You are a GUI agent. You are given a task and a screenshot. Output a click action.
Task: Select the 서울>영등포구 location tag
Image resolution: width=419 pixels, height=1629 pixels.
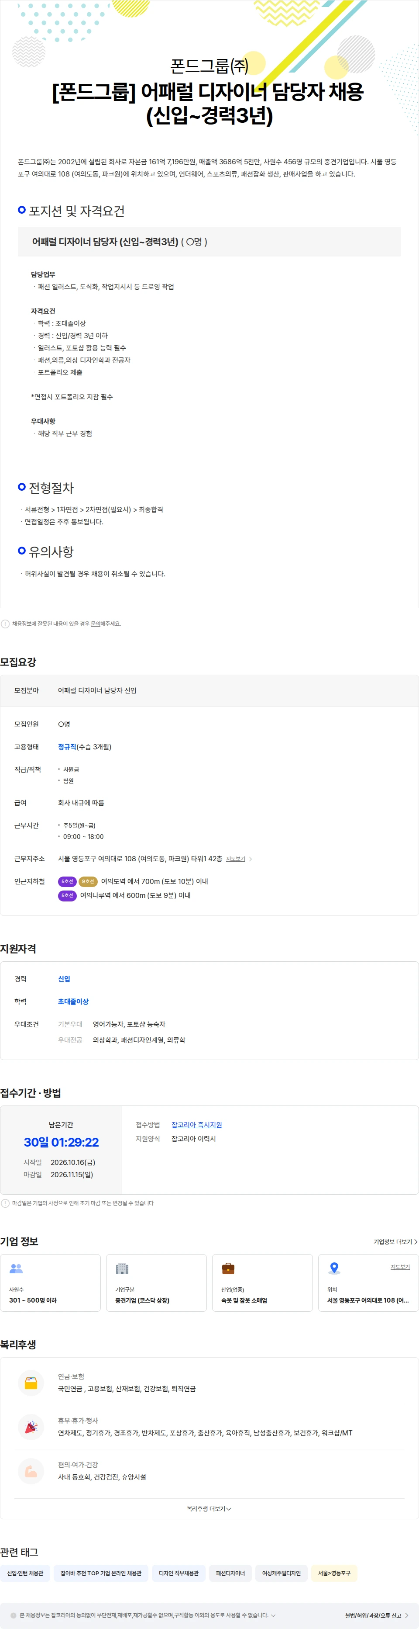click(334, 1573)
